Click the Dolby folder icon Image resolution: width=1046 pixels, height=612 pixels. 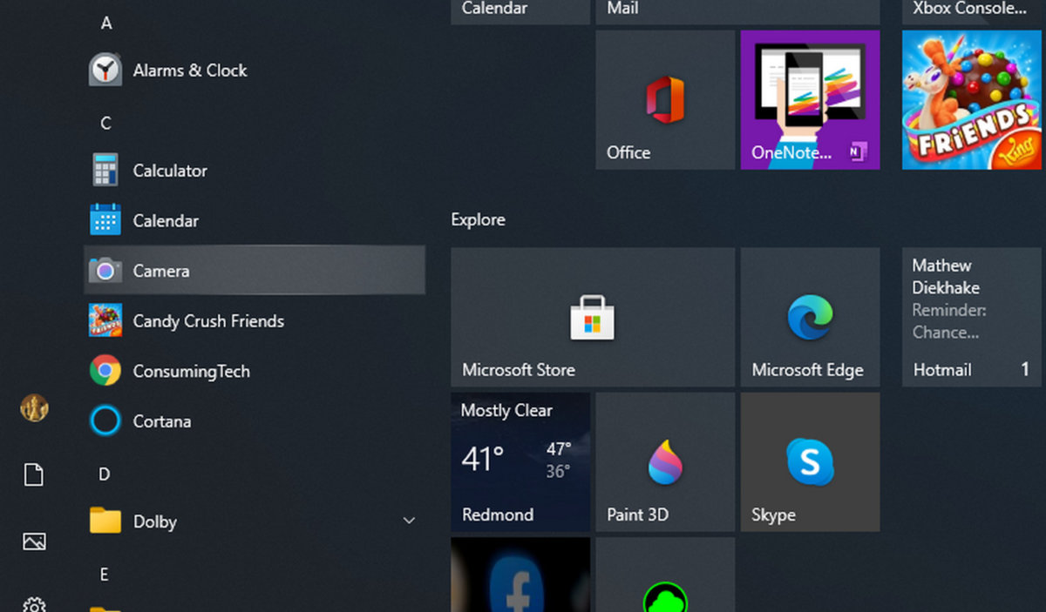tap(105, 521)
